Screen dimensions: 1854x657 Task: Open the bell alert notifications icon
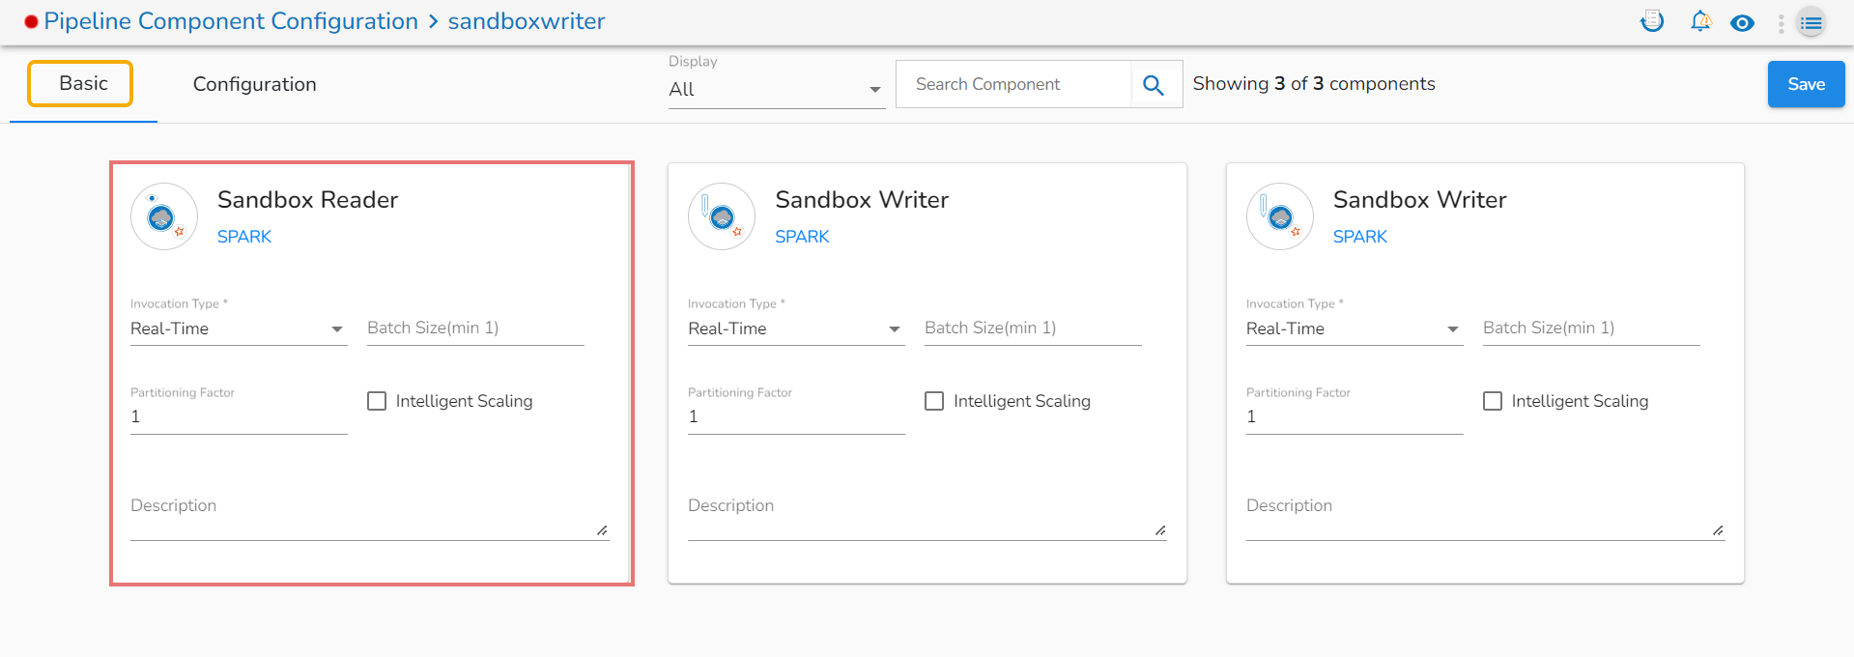pos(1700,21)
